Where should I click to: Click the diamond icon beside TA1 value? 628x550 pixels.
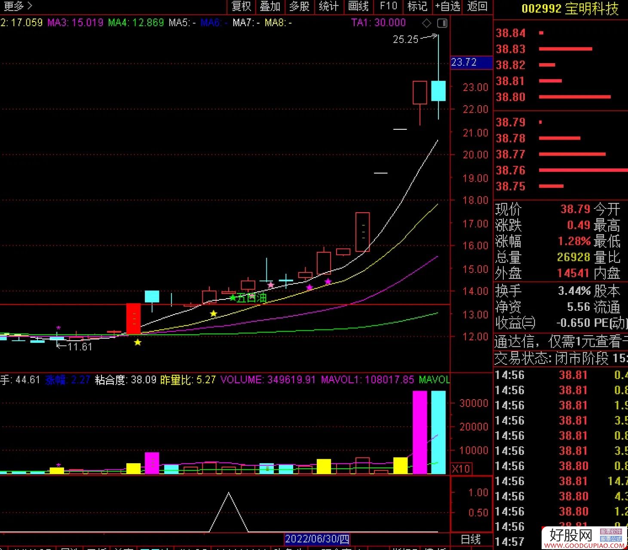[x=426, y=23]
